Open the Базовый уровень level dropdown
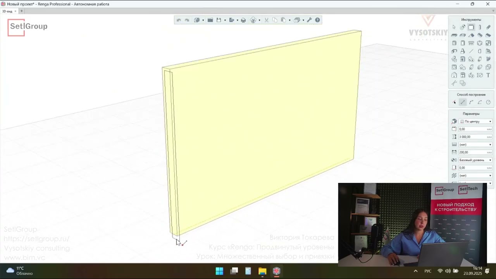The image size is (496, 279). [475, 160]
